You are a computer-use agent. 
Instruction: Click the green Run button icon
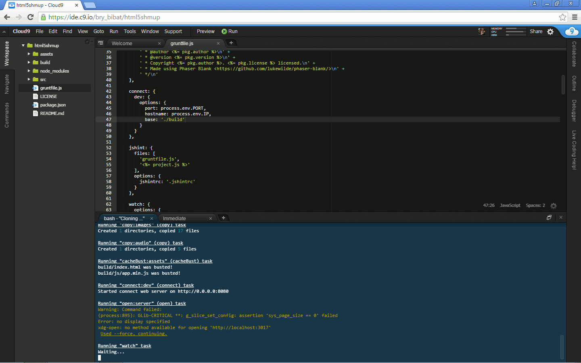[224, 31]
